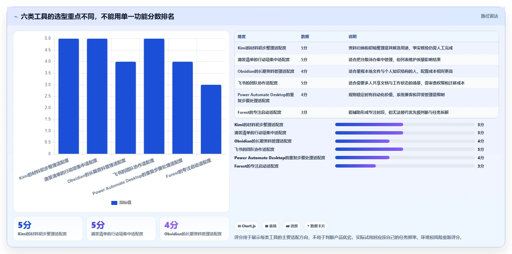Click the 说明 column header
The image size is (512, 254).
[x=352, y=37]
